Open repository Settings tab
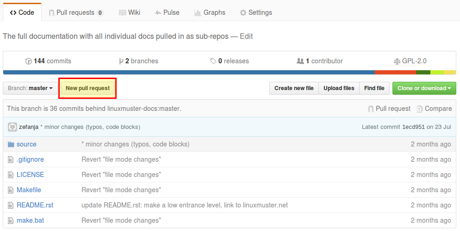Screen dimensions: 460x231 (x=256, y=12)
